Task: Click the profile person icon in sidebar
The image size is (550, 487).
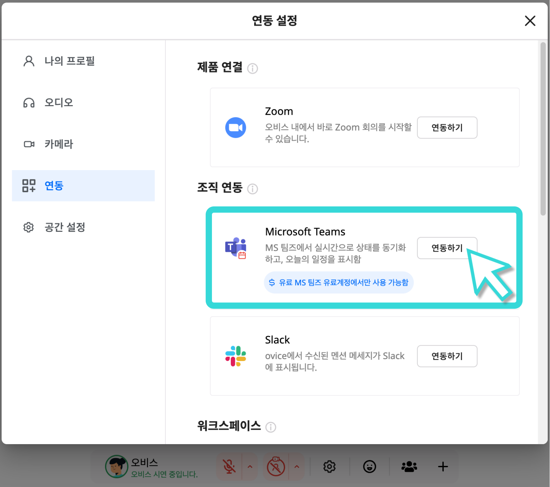Action: [29, 61]
